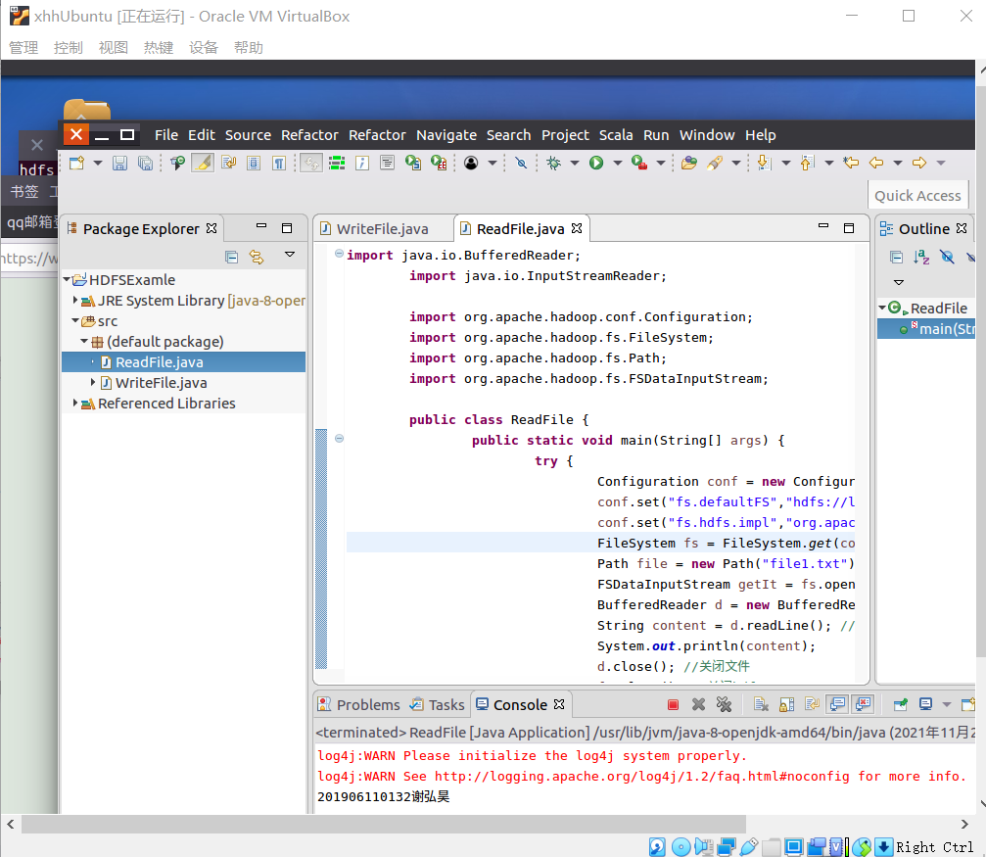
Task: Click Sort alphabetically icon in Outline
Action: click(921, 257)
